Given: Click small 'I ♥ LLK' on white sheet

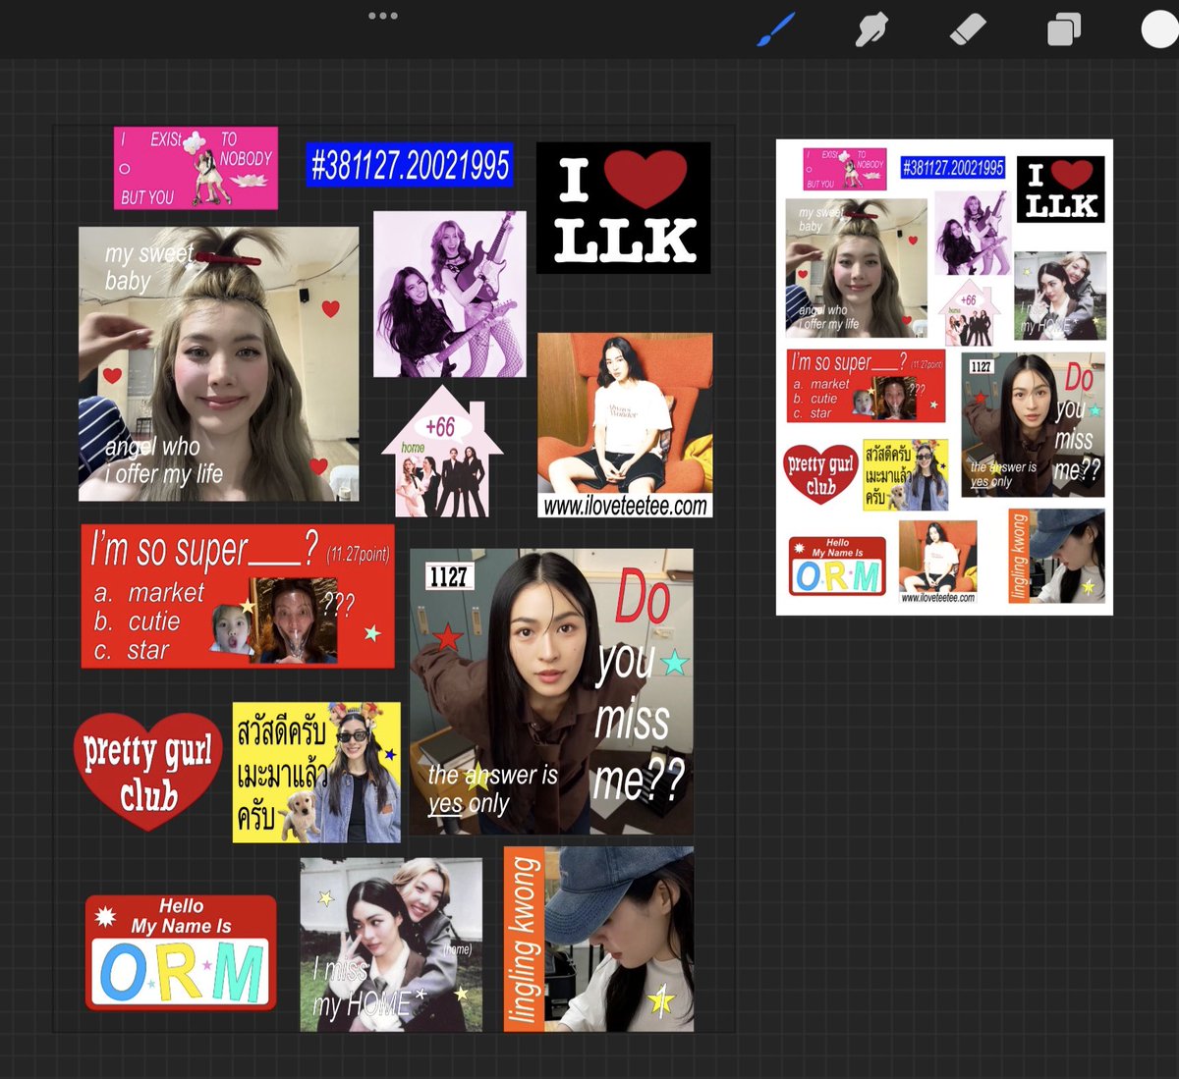Looking at the screenshot, I should [1061, 189].
